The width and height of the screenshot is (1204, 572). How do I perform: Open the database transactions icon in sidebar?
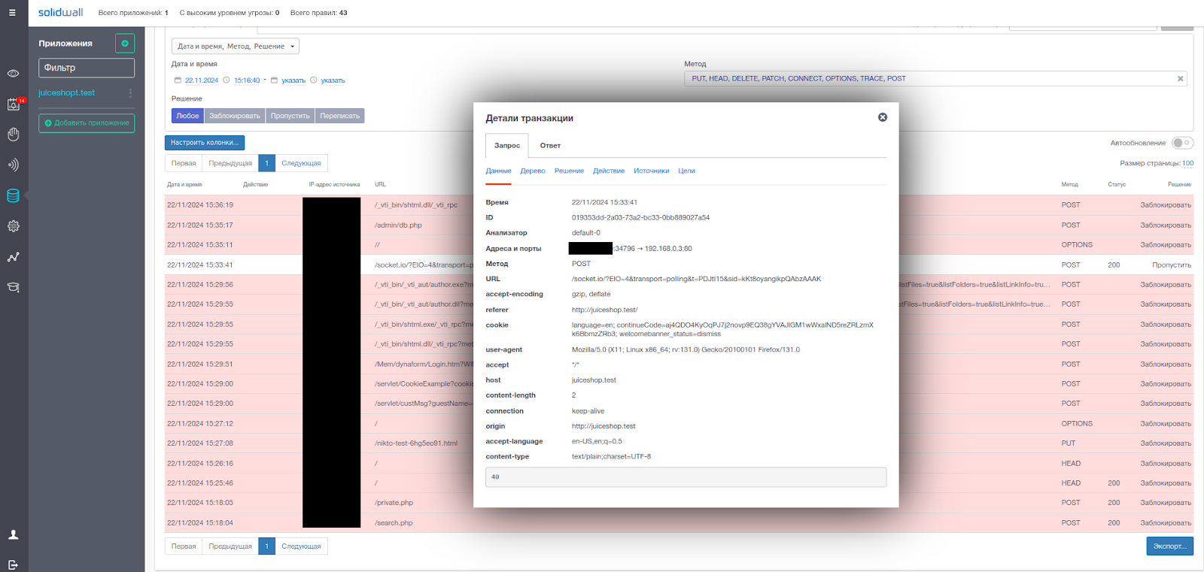click(13, 195)
